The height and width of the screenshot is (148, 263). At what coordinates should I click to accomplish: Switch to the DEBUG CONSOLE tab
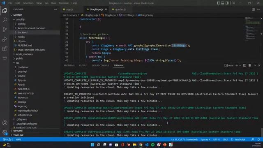[100, 65]
